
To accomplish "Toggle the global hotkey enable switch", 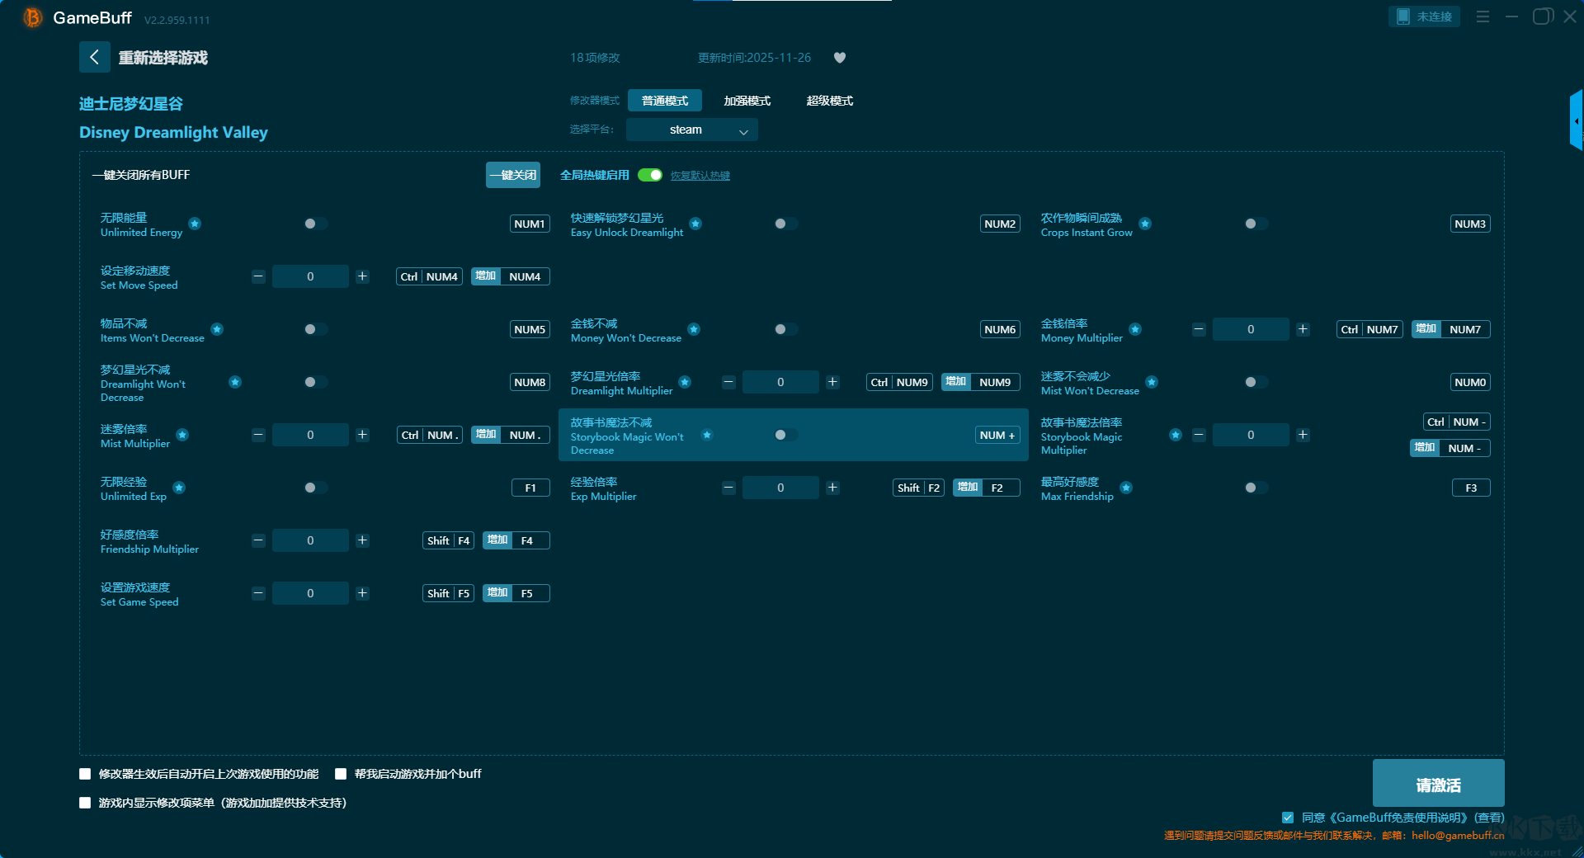I will [x=650, y=175].
